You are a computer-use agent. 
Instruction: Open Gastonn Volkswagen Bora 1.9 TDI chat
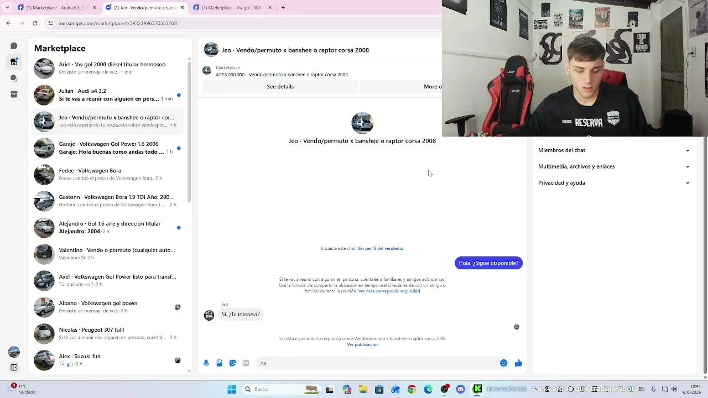point(108,201)
